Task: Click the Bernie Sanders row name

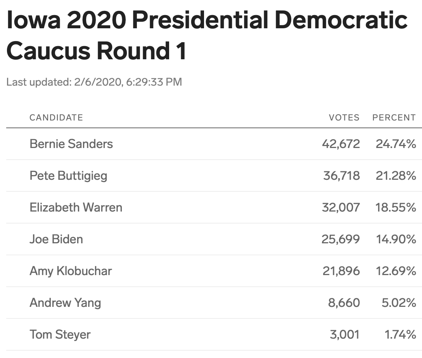Action: [x=71, y=144]
